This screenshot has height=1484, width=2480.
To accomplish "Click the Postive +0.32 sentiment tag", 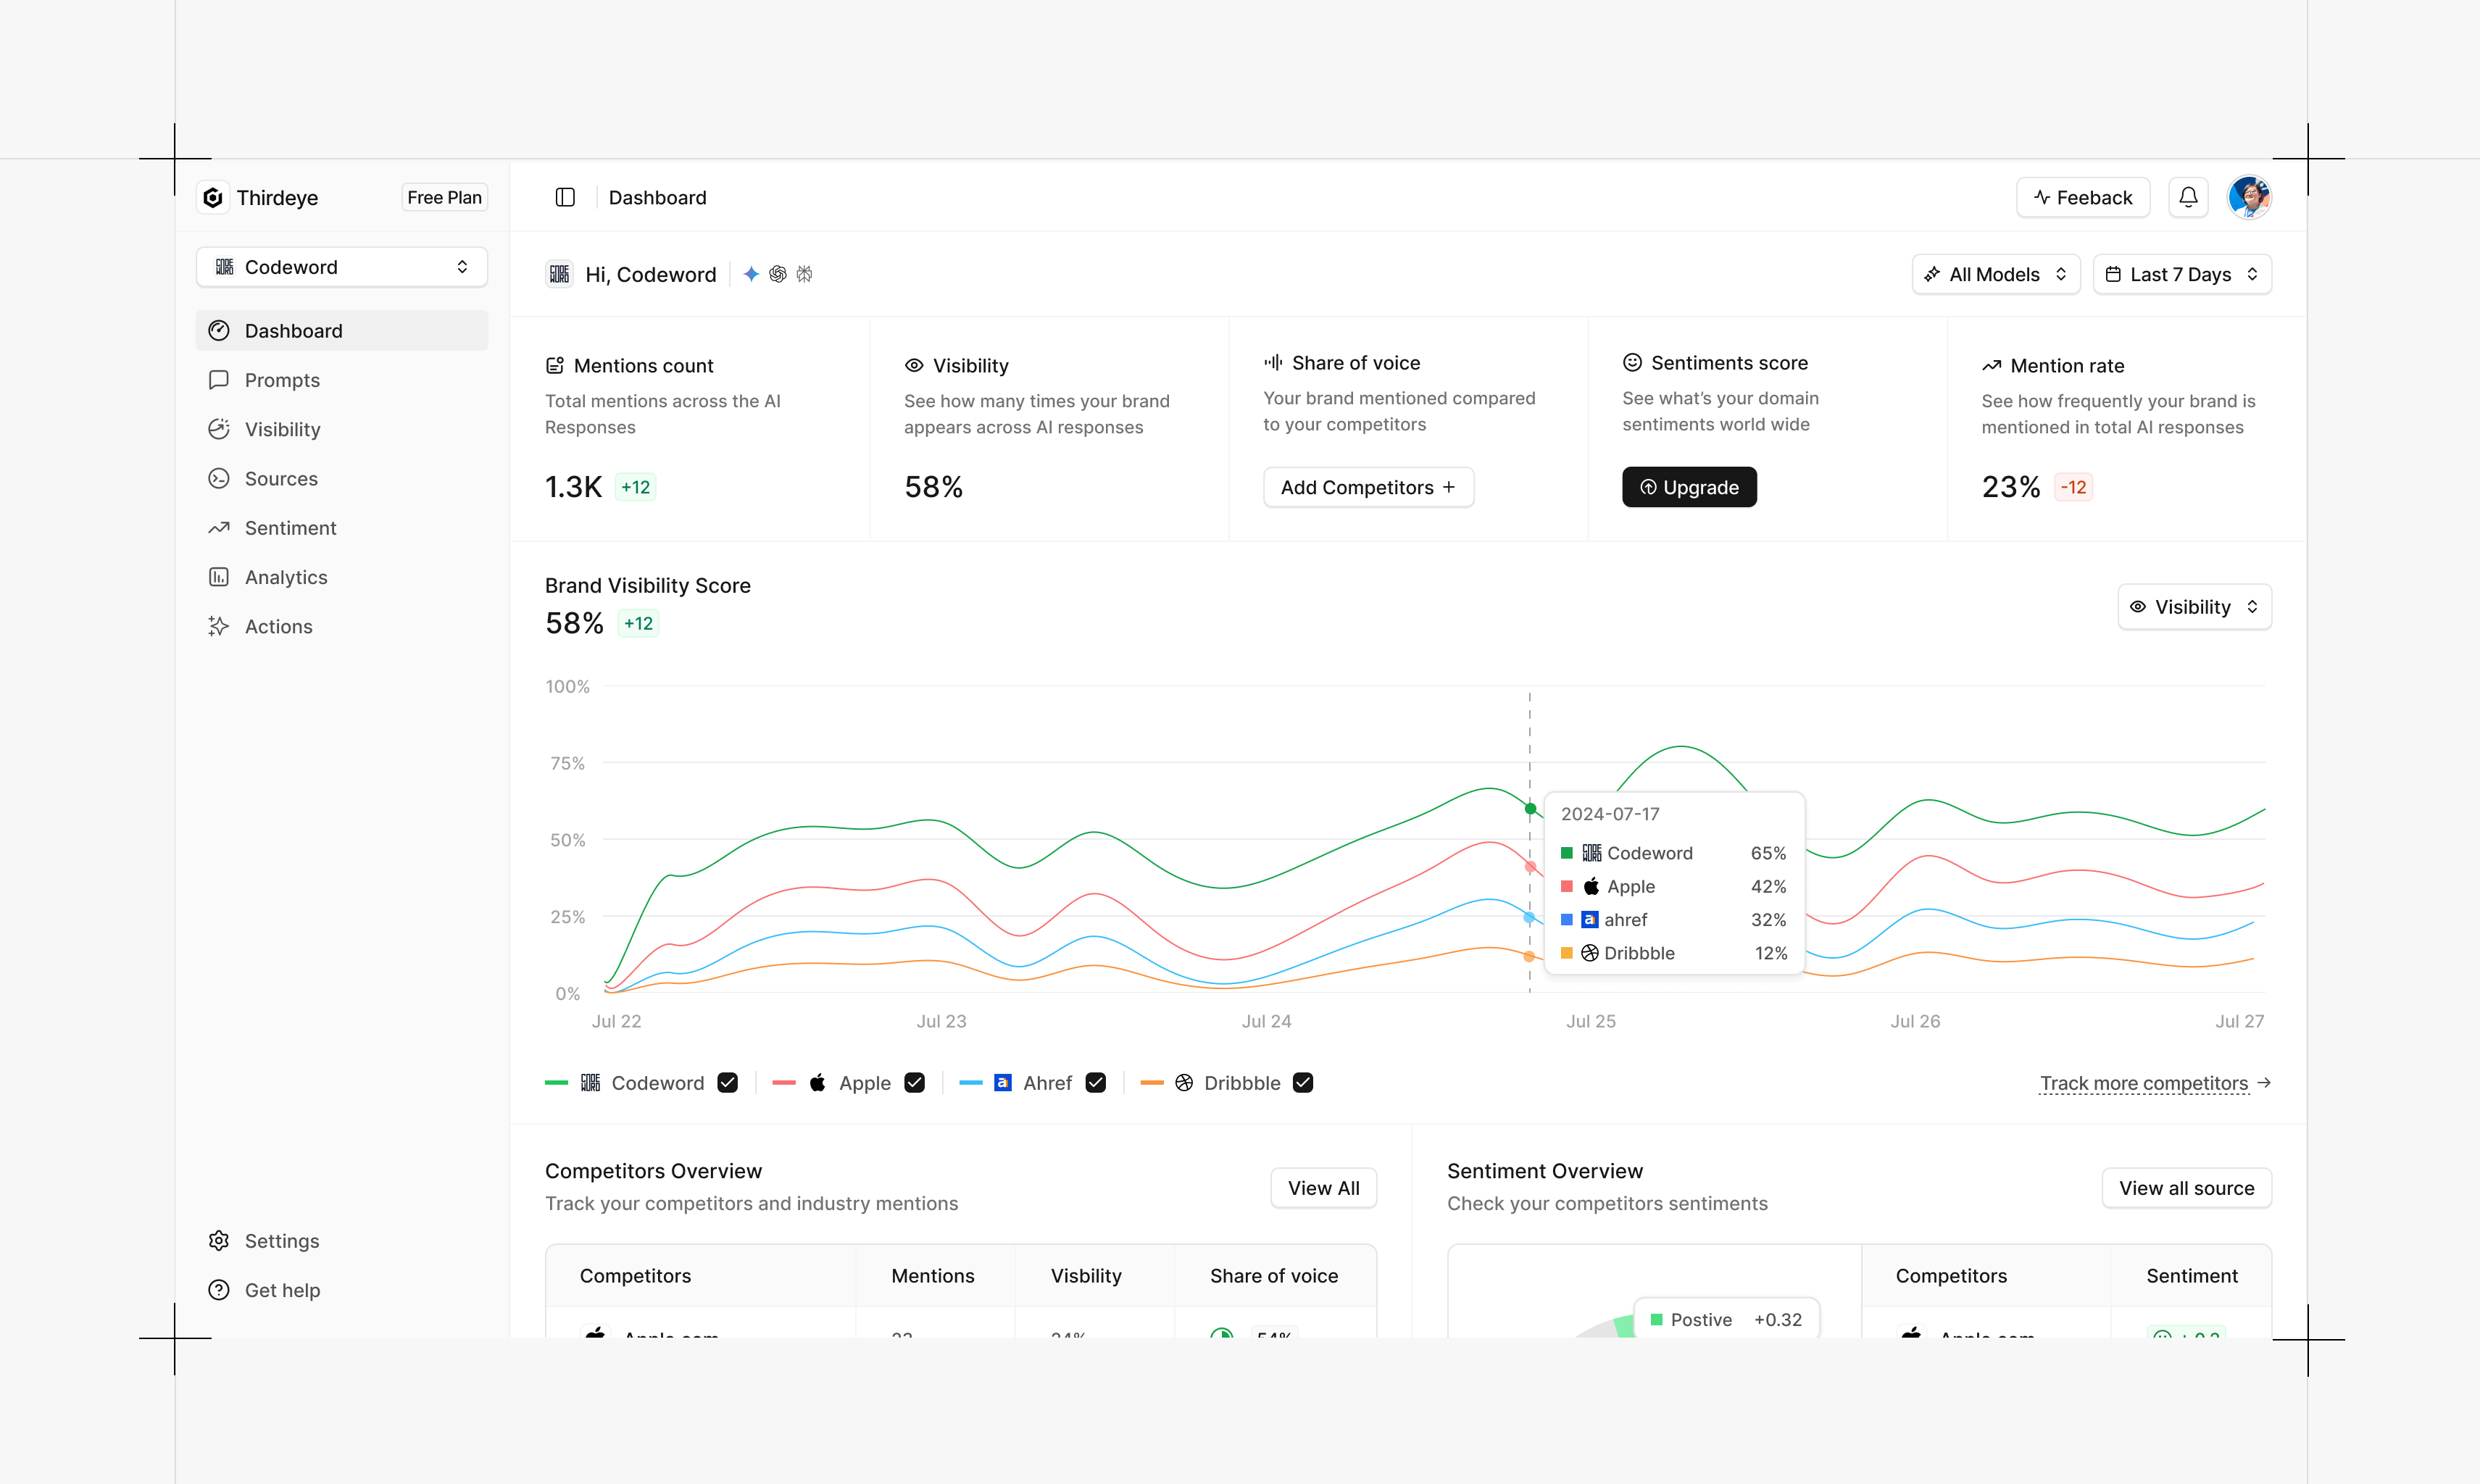I will point(1726,1319).
